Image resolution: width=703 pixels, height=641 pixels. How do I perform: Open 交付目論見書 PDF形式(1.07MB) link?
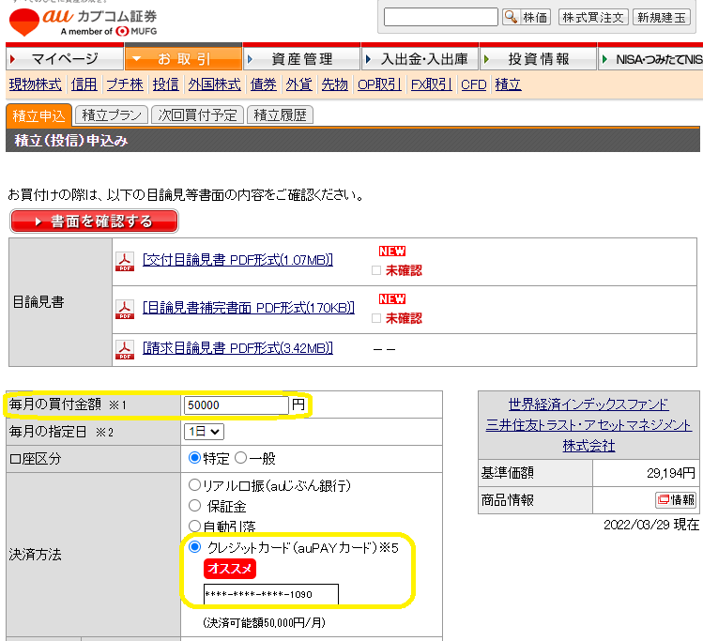click(x=237, y=260)
